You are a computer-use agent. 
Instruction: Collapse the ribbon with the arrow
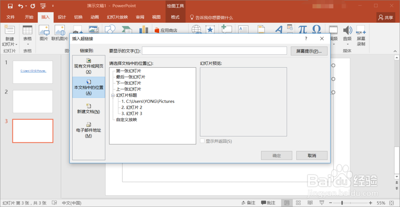[395, 51]
